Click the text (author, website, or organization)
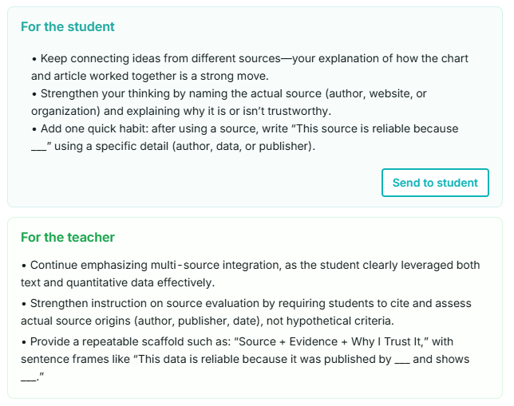Screen dimensions: 514x406 pos(229,102)
